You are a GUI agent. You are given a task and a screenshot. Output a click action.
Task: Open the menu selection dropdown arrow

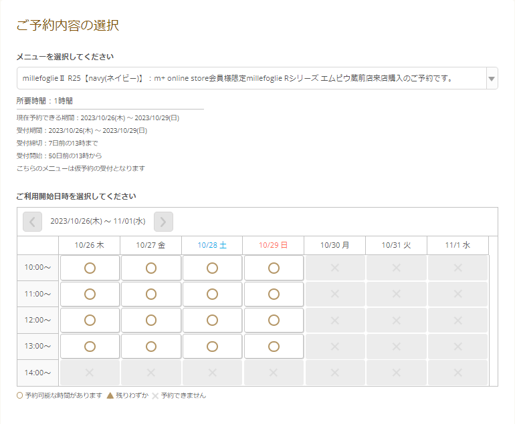492,78
